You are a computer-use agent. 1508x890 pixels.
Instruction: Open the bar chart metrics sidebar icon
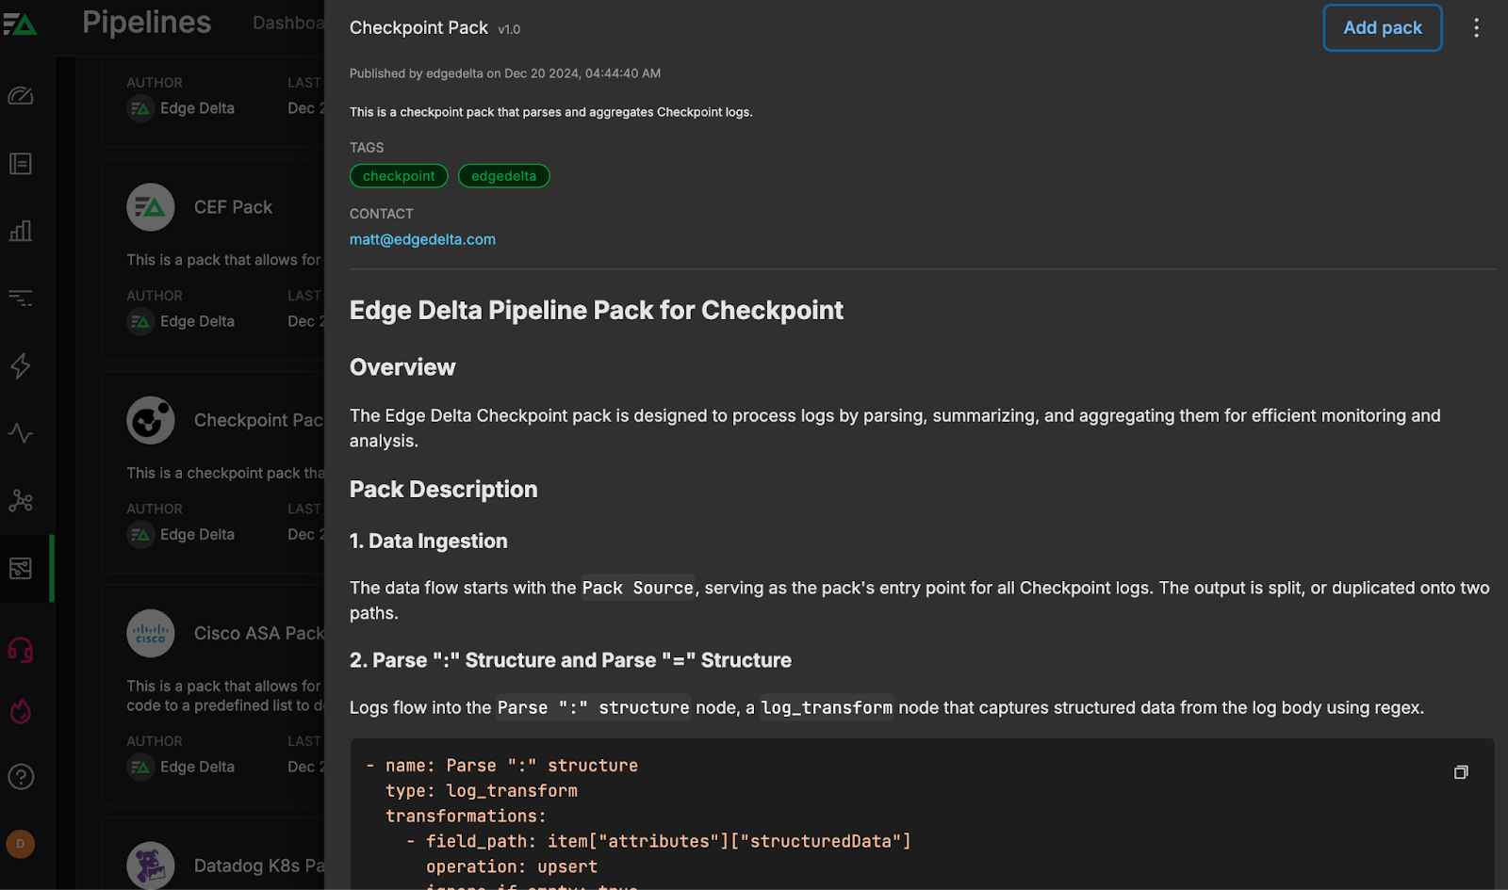(21, 231)
